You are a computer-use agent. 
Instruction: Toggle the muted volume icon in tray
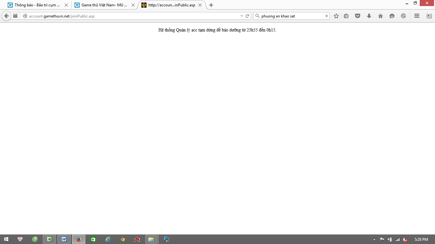(405, 239)
